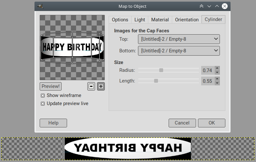Click the Radius value field 0.74
This screenshot has width=256, height=162.
click(208, 70)
